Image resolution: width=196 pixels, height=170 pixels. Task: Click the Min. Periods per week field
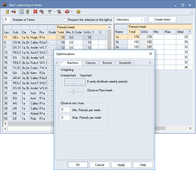tap(65, 110)
